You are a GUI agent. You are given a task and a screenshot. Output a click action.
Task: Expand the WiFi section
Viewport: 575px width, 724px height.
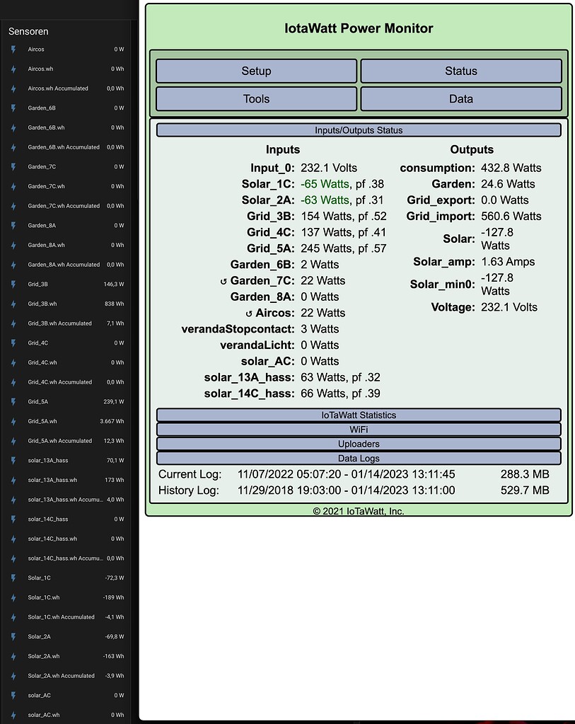(358, 430)
